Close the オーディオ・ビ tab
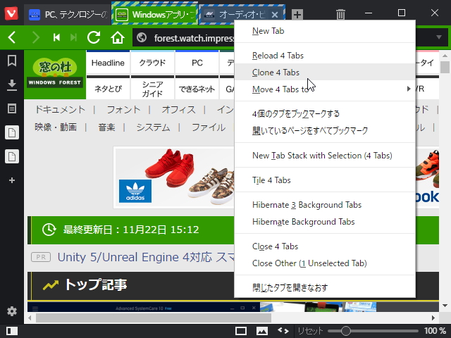Screen dimensions: 451x338 [275, 15]
